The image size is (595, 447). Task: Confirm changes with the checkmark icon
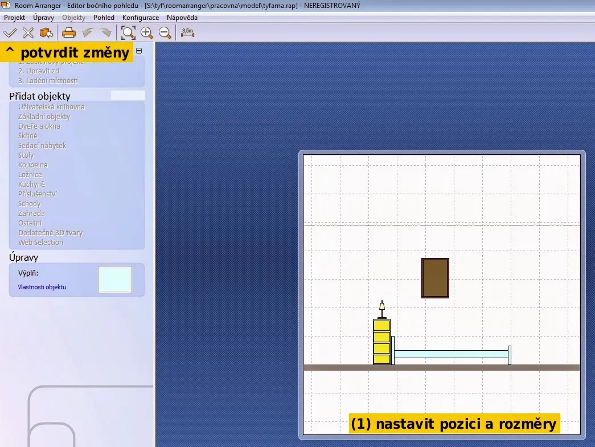click(x=10, y=33)
